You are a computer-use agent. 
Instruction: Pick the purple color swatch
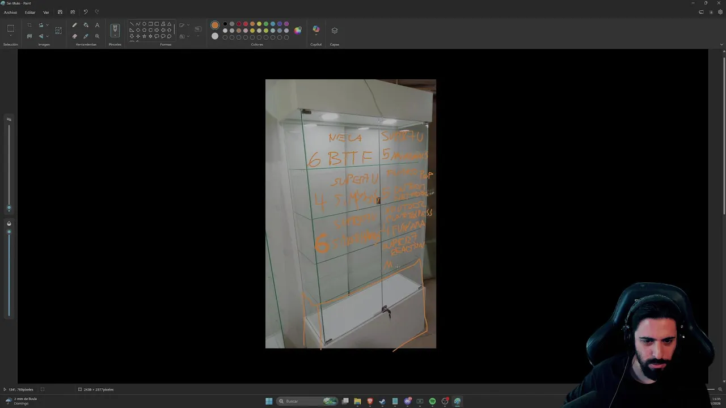pyautogui.click(x=286, y=24)
